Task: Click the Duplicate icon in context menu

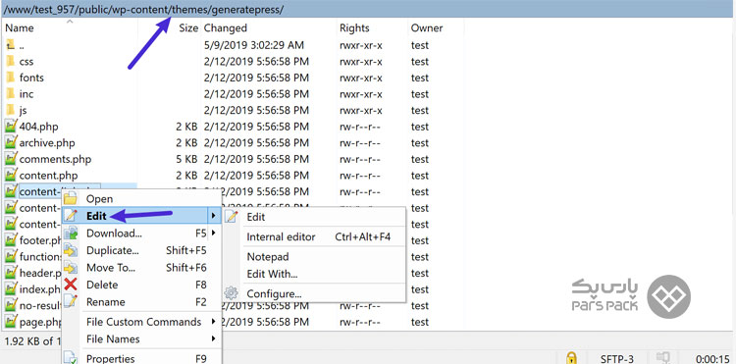Action: (71, 250)
